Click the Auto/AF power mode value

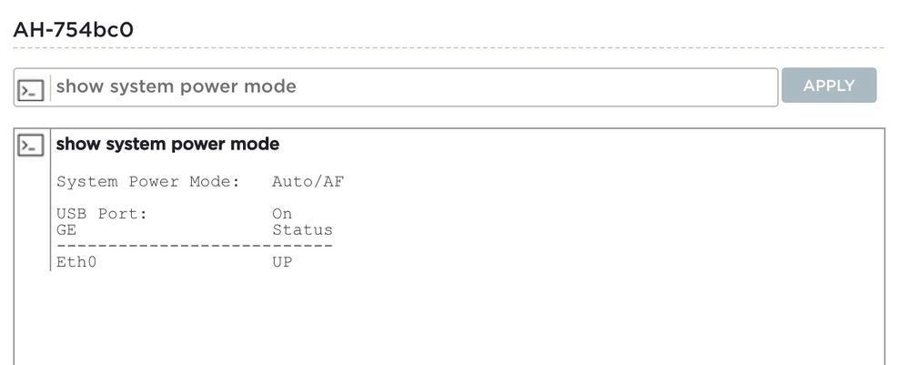coord(308,181)
